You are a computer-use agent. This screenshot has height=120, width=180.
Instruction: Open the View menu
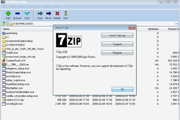(x=21, y=6)
